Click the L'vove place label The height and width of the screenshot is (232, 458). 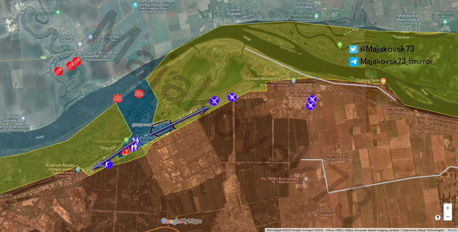click(x=234, y=12)
